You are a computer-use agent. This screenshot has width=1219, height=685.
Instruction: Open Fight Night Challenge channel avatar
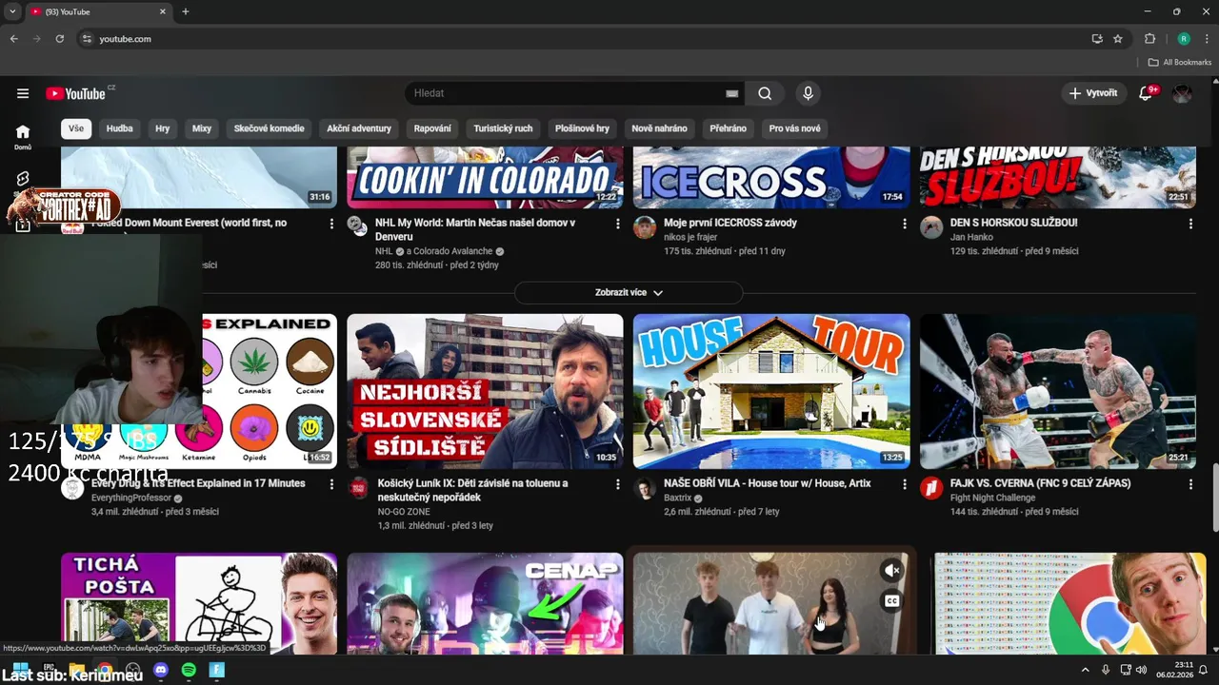click(931, 488)
